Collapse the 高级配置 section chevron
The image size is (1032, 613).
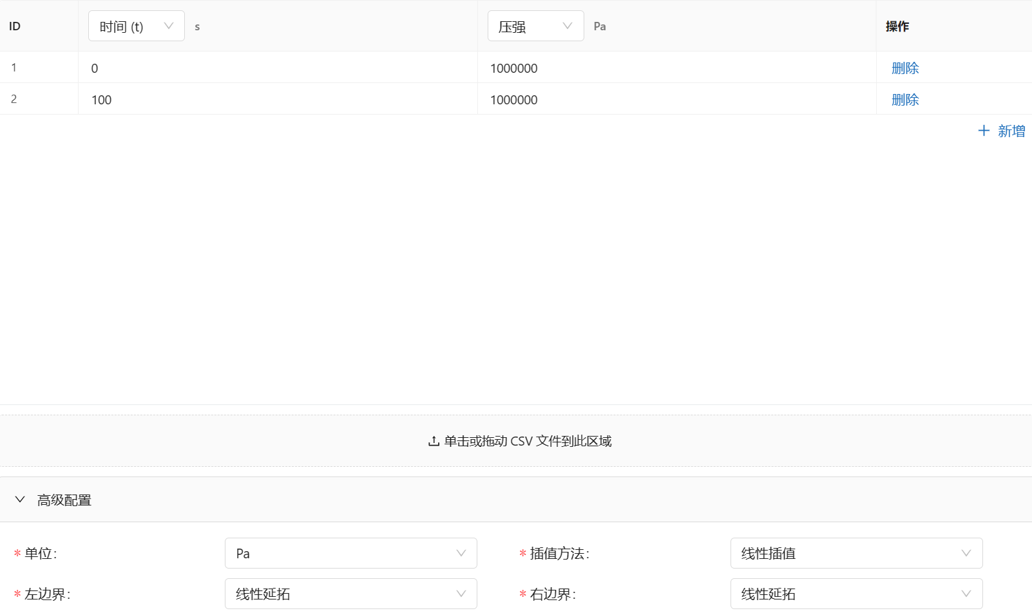[20, 500]
